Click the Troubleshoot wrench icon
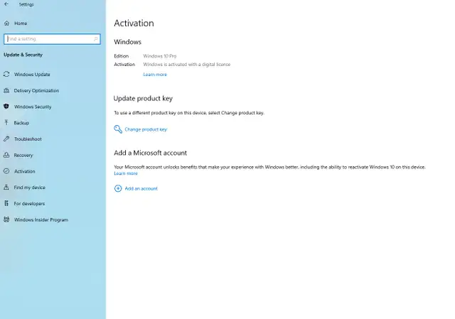455x319 pixels. tap(6, 139)
